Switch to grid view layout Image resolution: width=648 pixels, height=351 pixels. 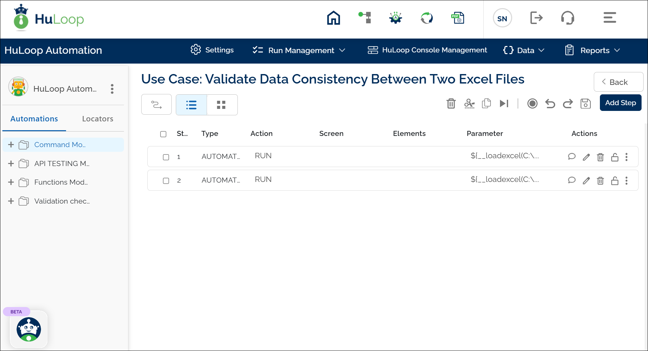click(221, 105)
